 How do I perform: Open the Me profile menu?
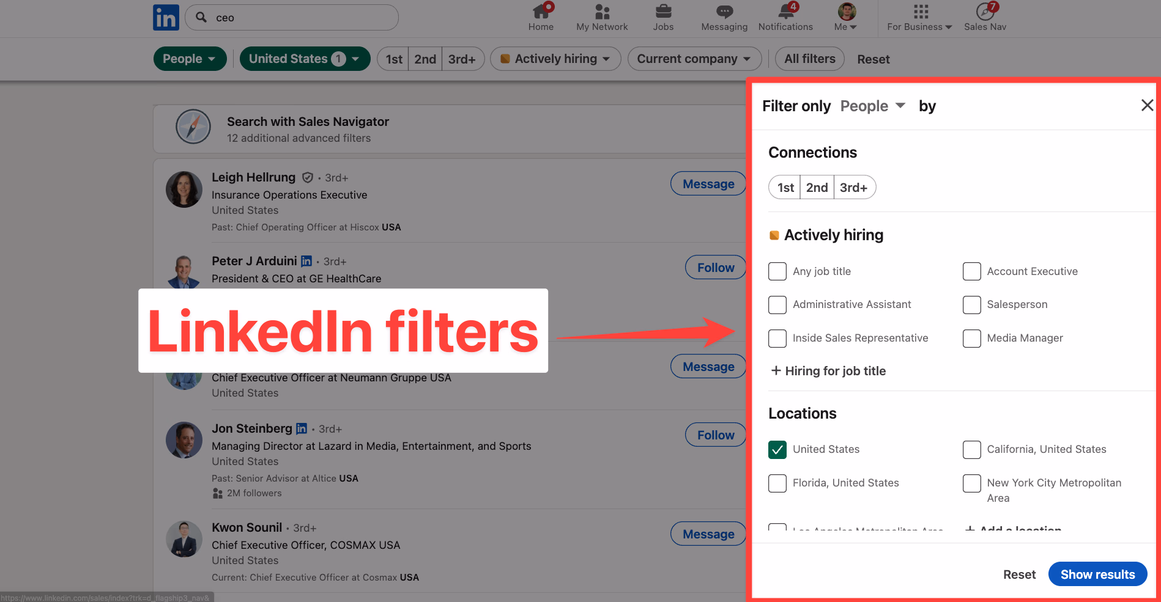click(x=846, y=17)
